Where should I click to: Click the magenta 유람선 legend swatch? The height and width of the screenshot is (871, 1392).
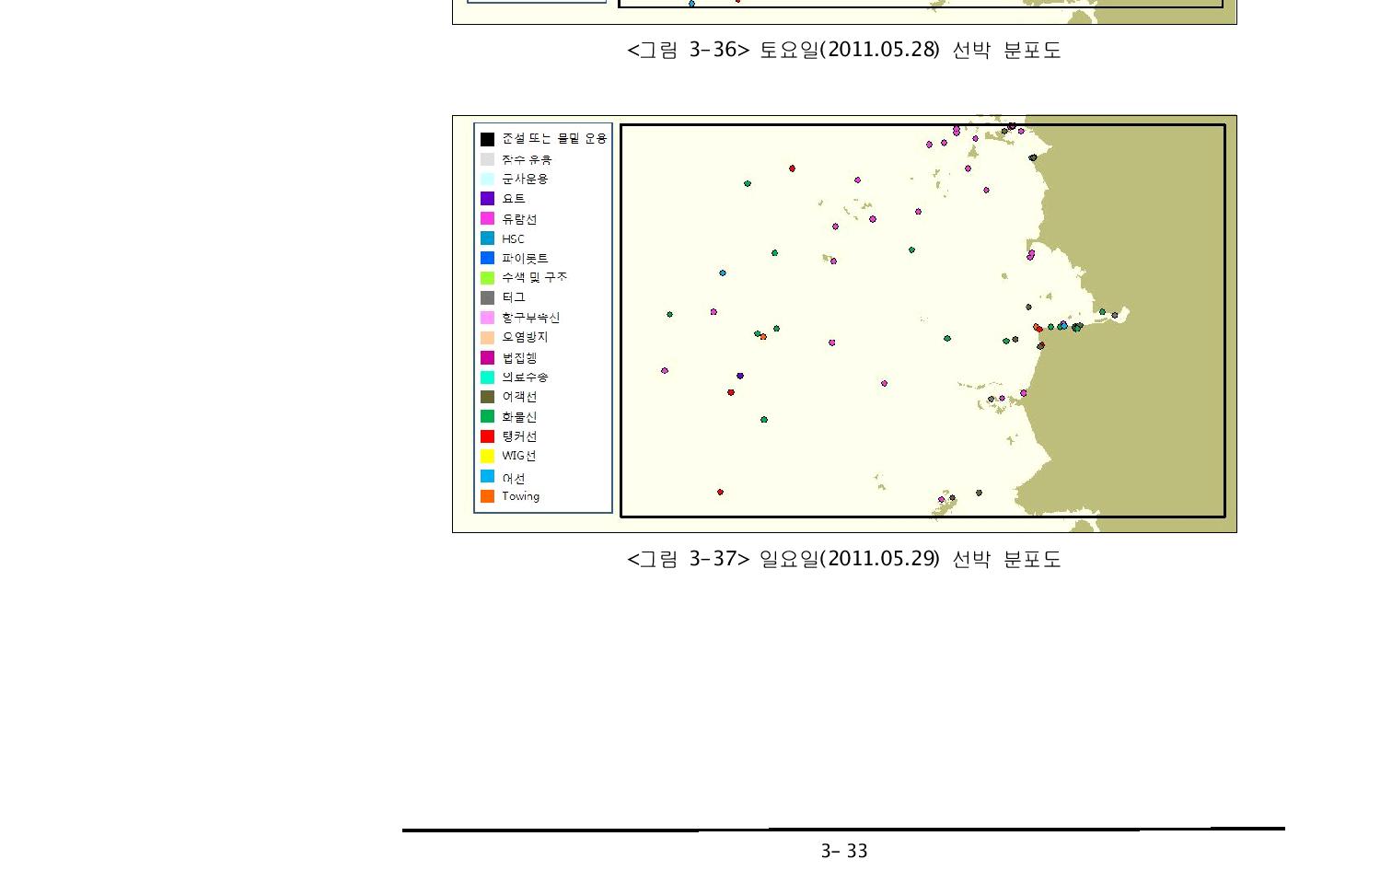tap(487, 218)
